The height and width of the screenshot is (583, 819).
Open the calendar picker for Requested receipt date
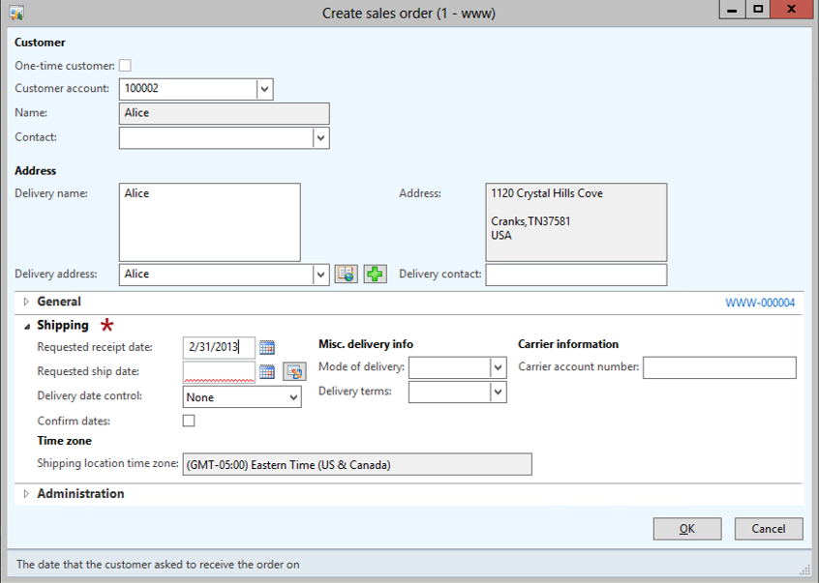click(x=267, y=348)
